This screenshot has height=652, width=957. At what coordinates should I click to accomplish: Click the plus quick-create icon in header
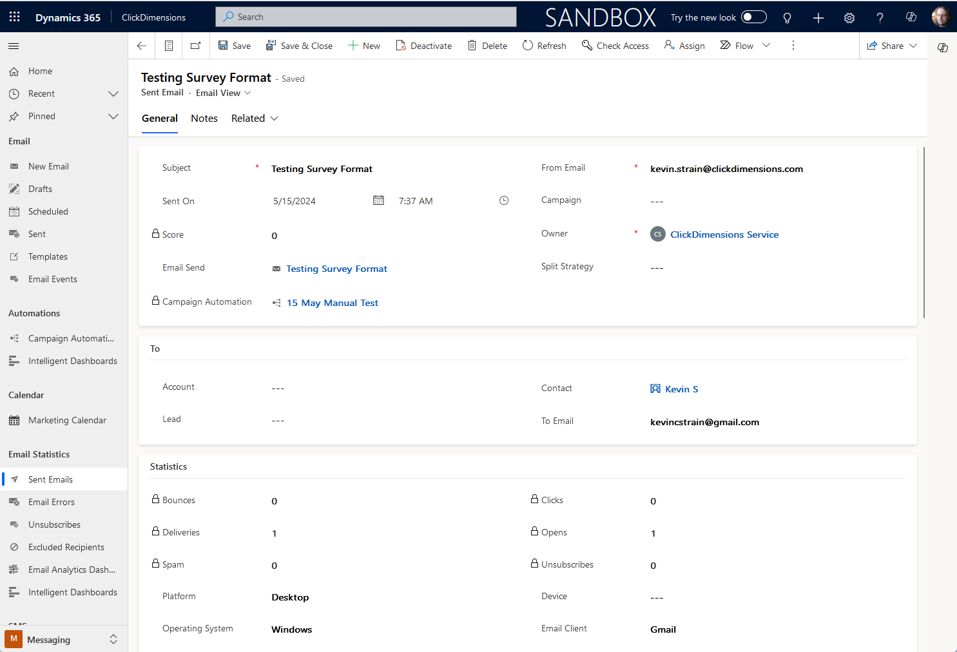(818, 17)
